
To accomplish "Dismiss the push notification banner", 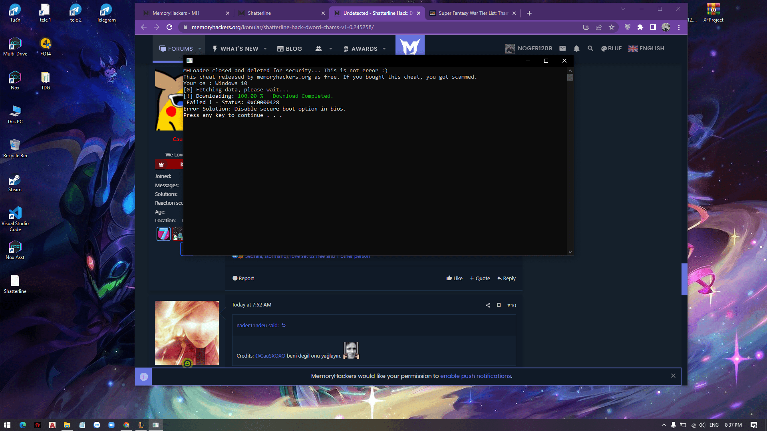I will [673, 376].
